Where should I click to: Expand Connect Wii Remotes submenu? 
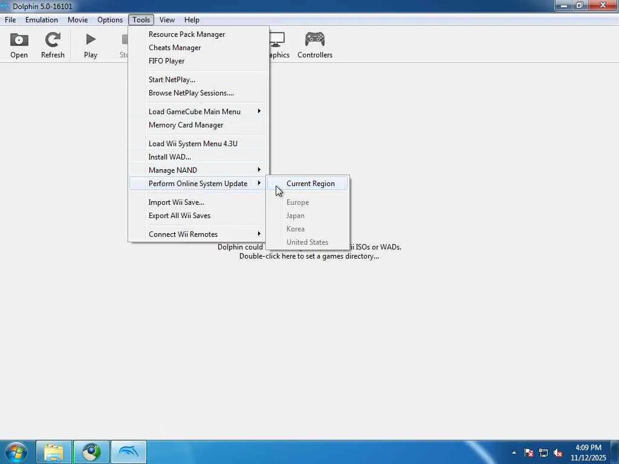pyautogui.click(x=198, y=234)
